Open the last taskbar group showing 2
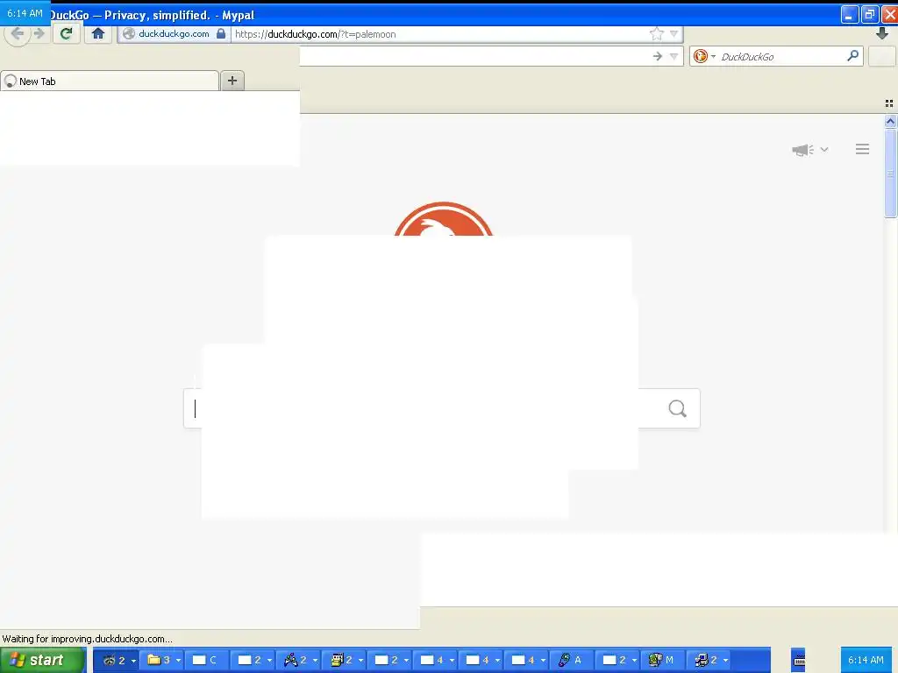Viewport: 898px width, 673px height. 710,661
